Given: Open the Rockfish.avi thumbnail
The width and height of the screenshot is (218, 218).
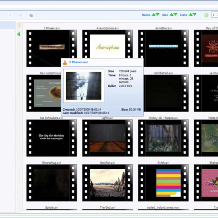Looking at the screenshot, I should click(107, 183).
